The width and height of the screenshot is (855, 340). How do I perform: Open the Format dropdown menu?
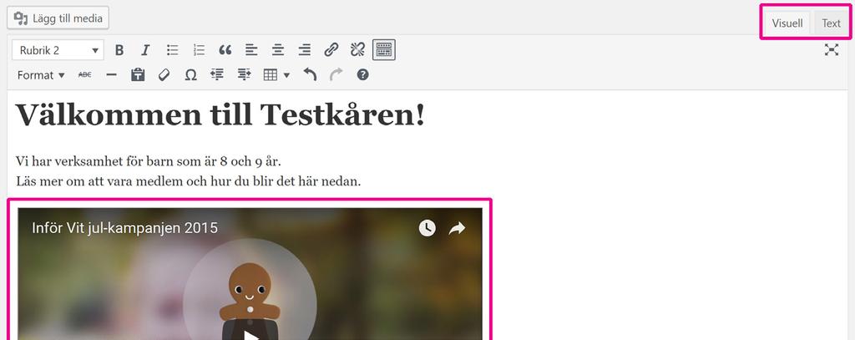point(41,75)
